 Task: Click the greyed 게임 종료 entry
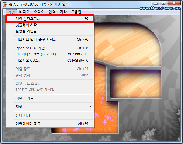pos(50,69)
